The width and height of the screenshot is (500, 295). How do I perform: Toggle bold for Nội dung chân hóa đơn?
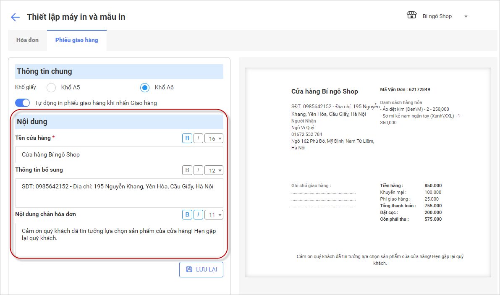(x=187, y=215)
